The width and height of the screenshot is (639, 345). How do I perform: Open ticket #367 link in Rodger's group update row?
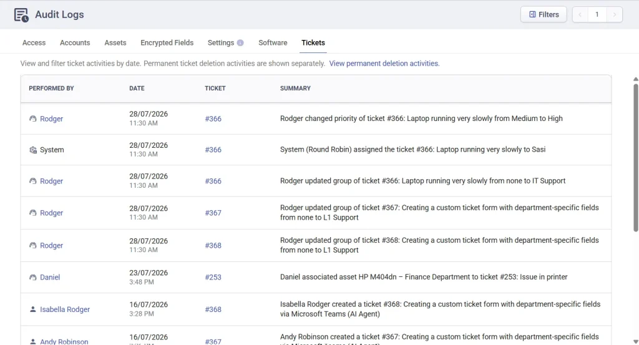(213, 213)
